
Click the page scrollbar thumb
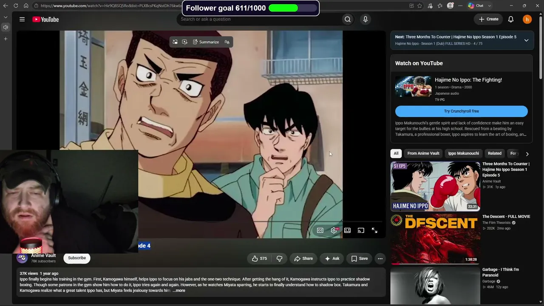pyautogui.click(x=541, y=47)
